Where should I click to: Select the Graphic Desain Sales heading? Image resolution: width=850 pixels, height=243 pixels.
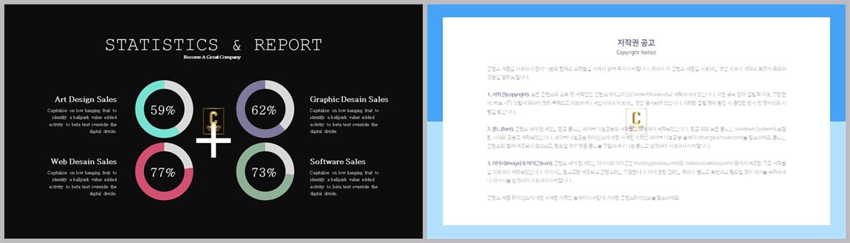coord(349,99)
